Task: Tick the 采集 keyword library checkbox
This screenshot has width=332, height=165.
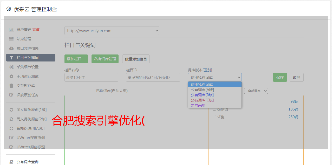Action: [214, 117]
